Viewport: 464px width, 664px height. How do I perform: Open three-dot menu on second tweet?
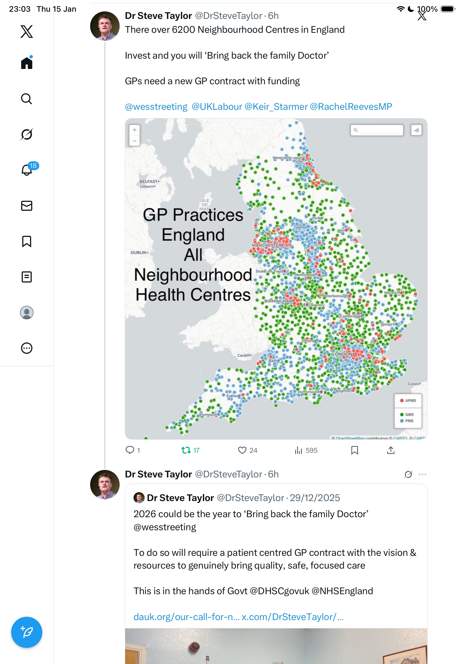pyautogui.click(x=422, y=474)
